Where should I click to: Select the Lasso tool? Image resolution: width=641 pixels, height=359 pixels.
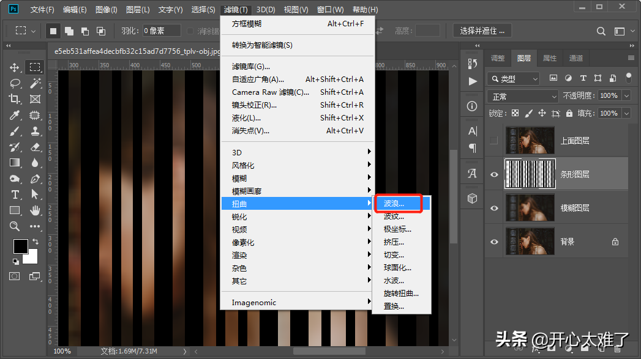point(15,83)
